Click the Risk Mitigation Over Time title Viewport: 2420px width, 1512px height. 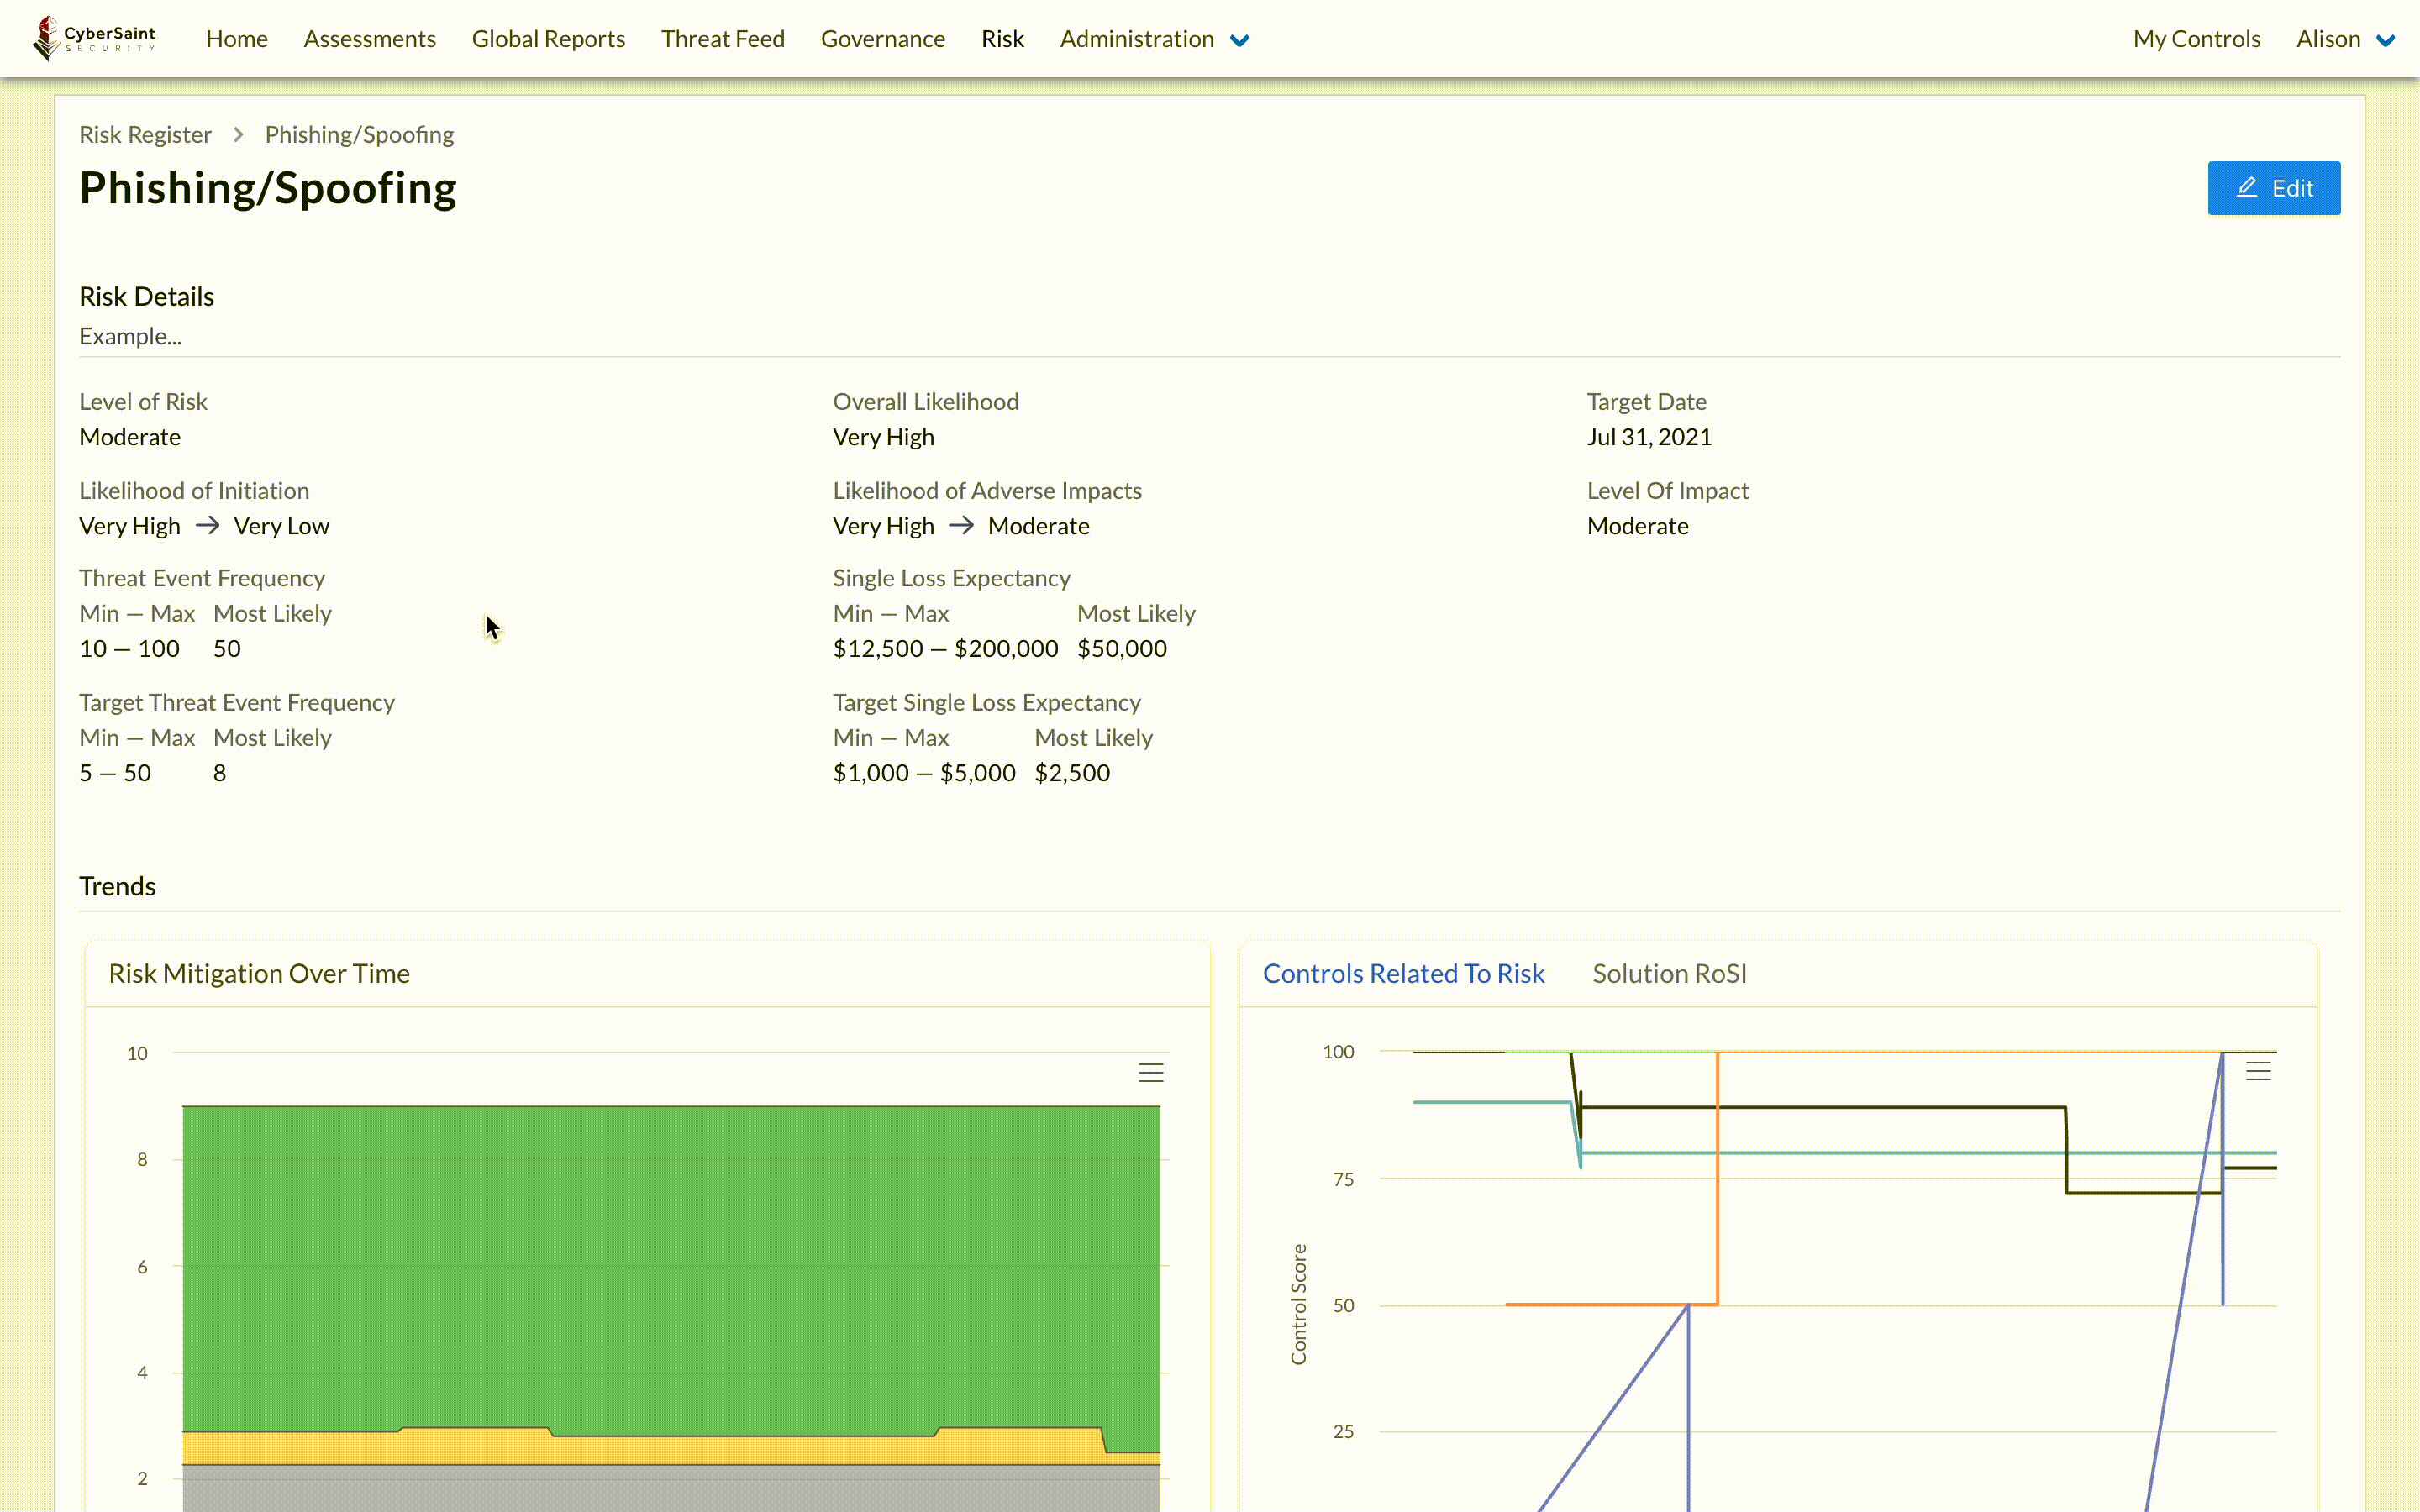click(259, 973)
